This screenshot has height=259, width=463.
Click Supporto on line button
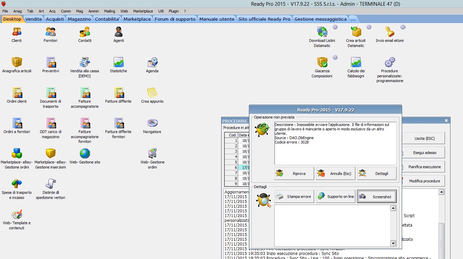336,197
